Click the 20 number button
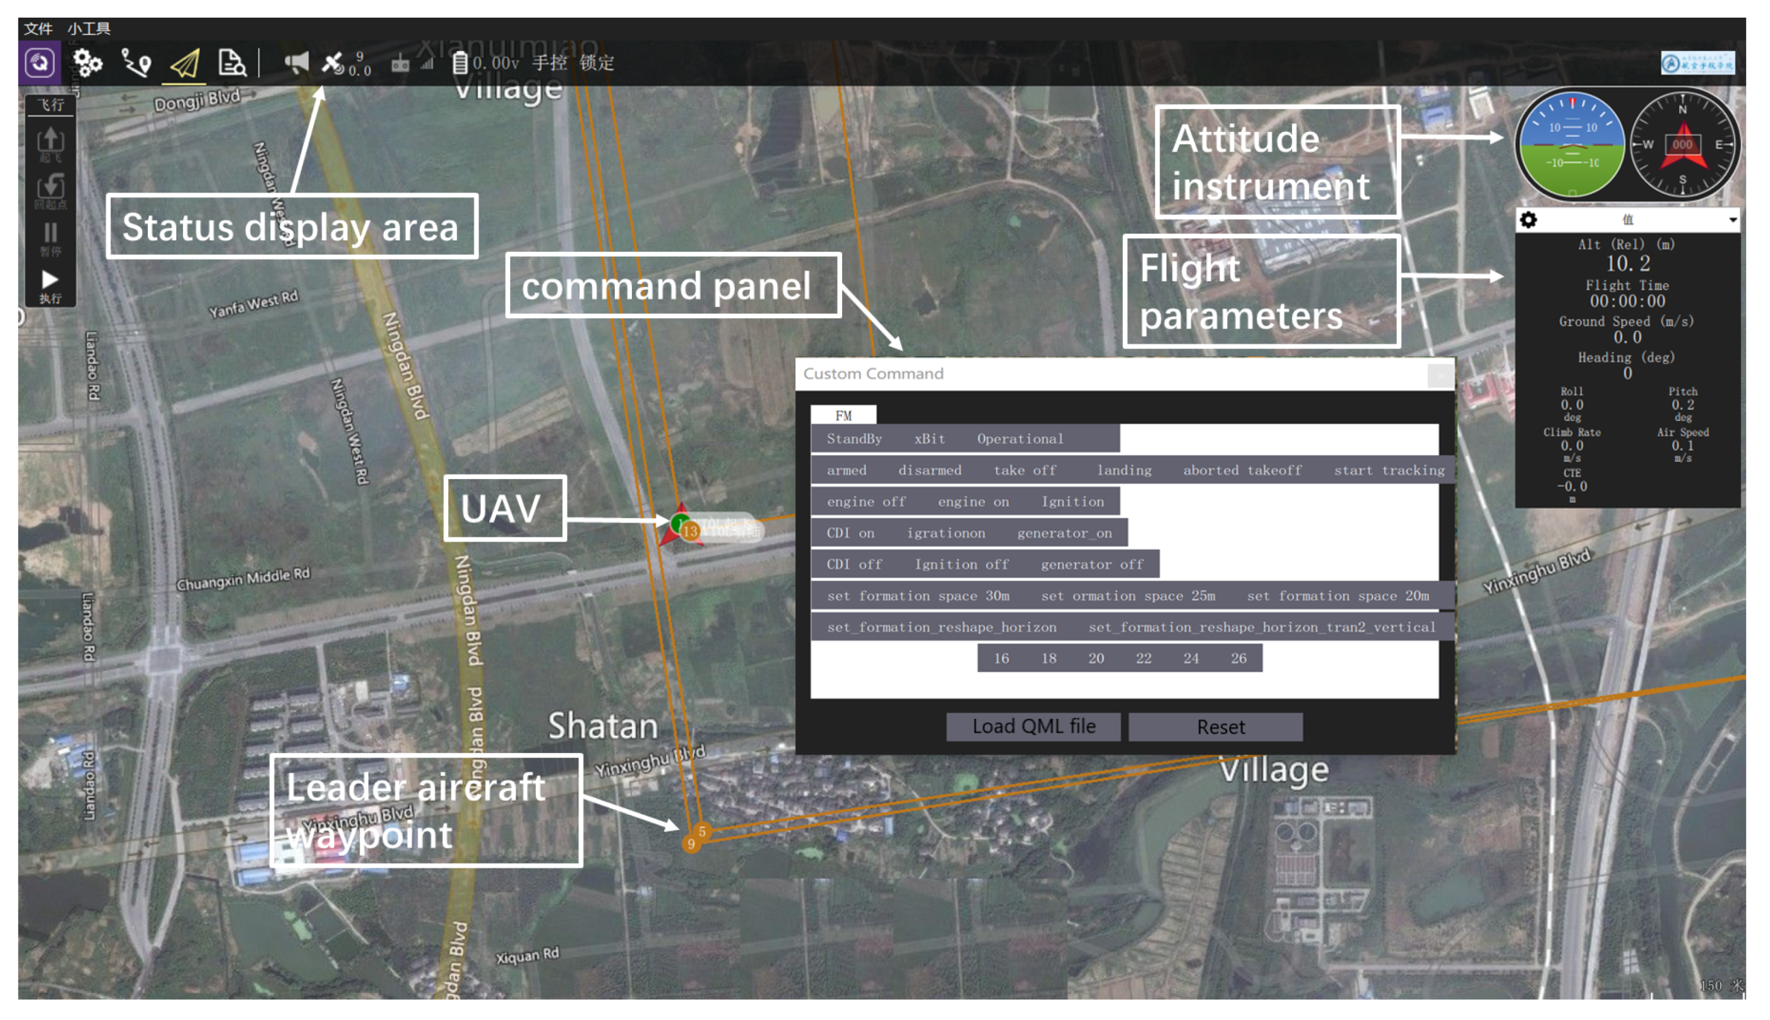 pyautogui.click(x=1095, y=658)
